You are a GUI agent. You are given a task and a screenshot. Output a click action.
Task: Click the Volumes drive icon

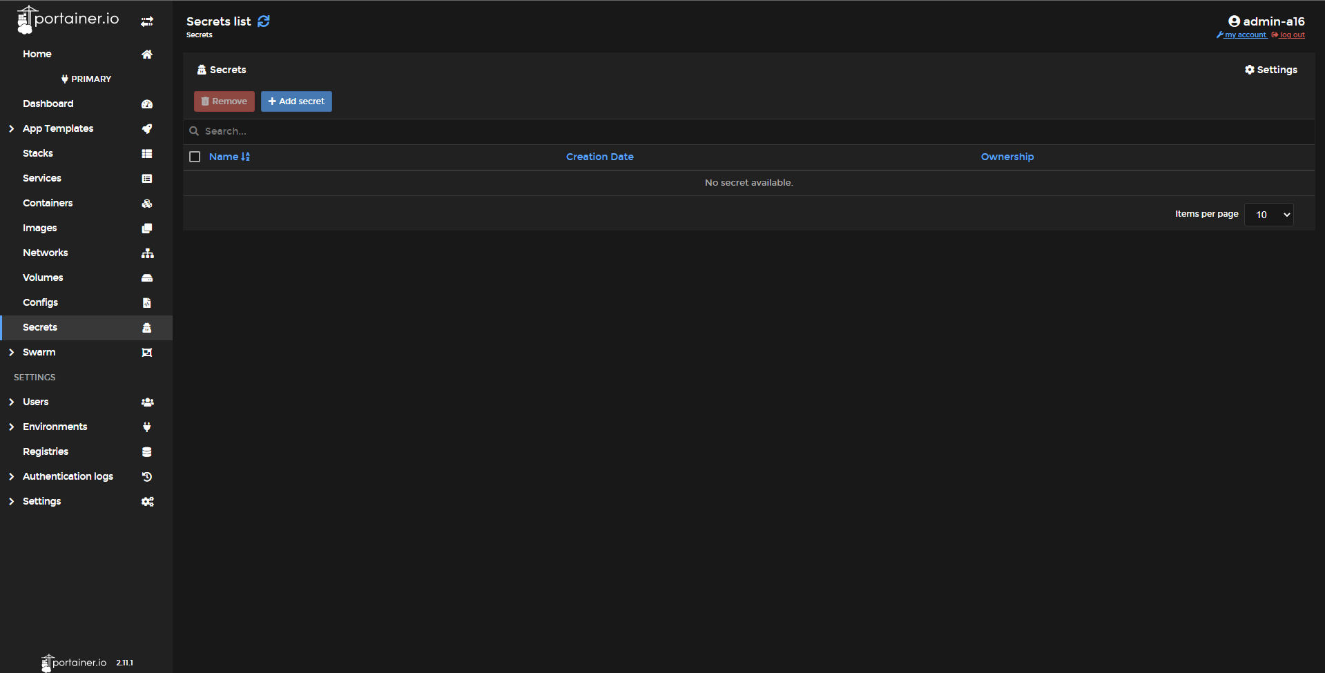pyautogui.click(x=147, y=278)
